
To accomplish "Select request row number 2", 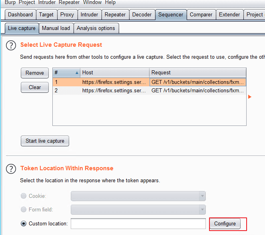I will pos(149,91).
